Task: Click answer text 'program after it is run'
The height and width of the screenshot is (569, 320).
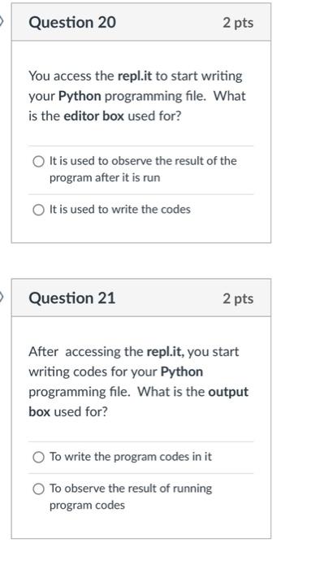Action: pos(105,178)
